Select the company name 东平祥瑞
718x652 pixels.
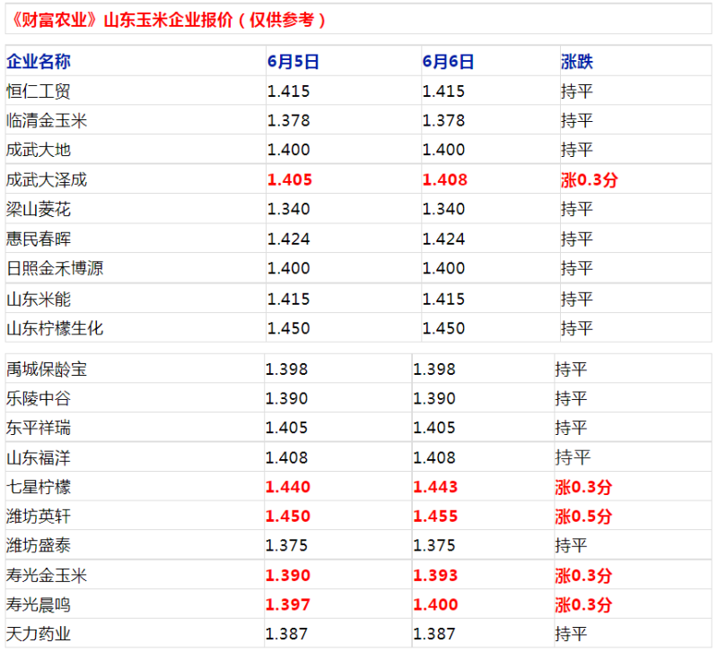pyautogui.click(x=39, y=428)
